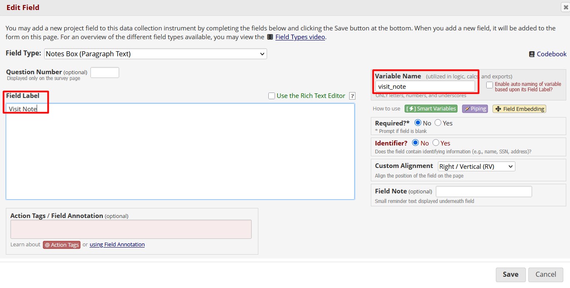Image resolution: width=570 pixels, height=288 pixels.
Task: Select Yes for the Identifier option
Action: pos(436,143)
